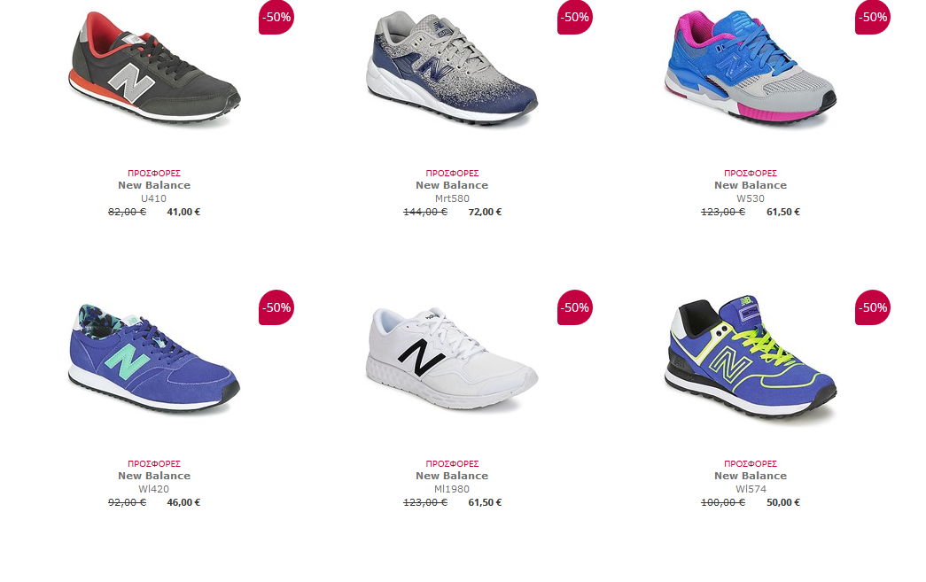The image size is (926, 582).
Task: Click the -50% badge on the Wl420 shoe
Action: pyautogui.click(x=276, y=307)
